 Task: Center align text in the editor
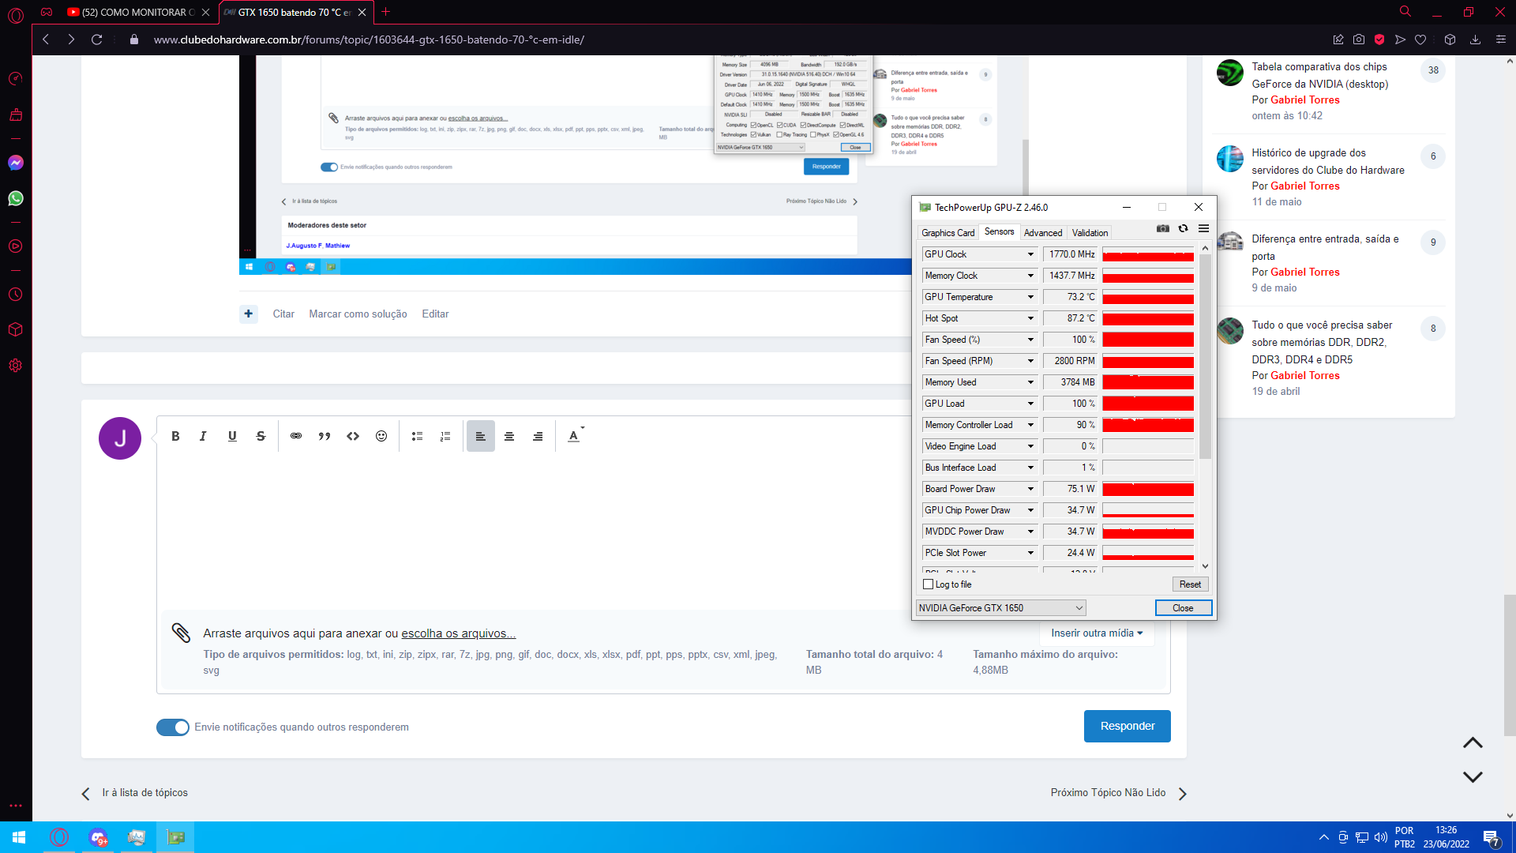(509, 436)
